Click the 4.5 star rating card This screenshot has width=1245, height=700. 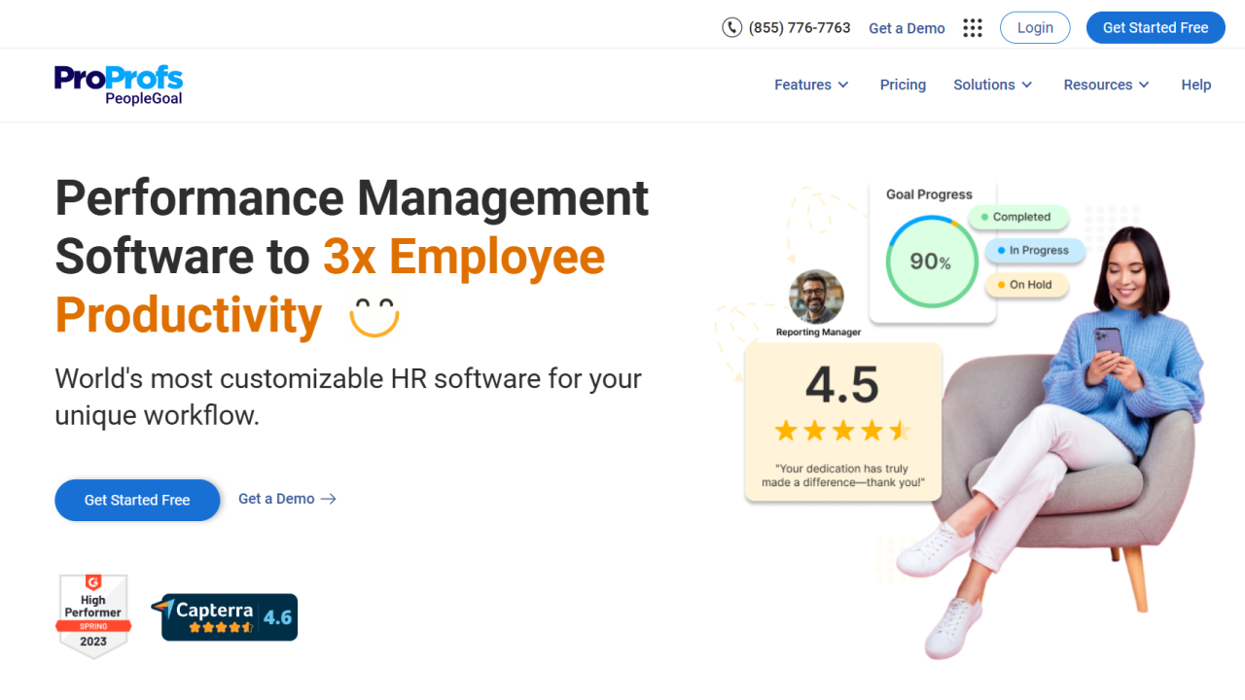point(842,422)
